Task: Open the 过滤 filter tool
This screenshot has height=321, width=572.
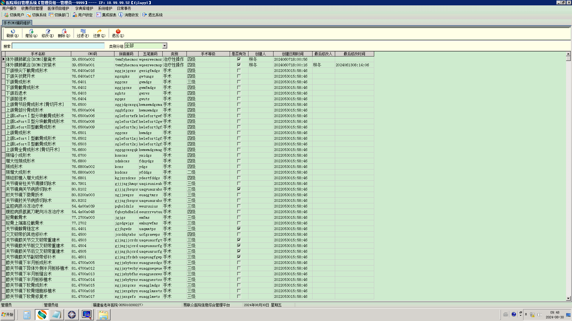Action: pos(83,31)
